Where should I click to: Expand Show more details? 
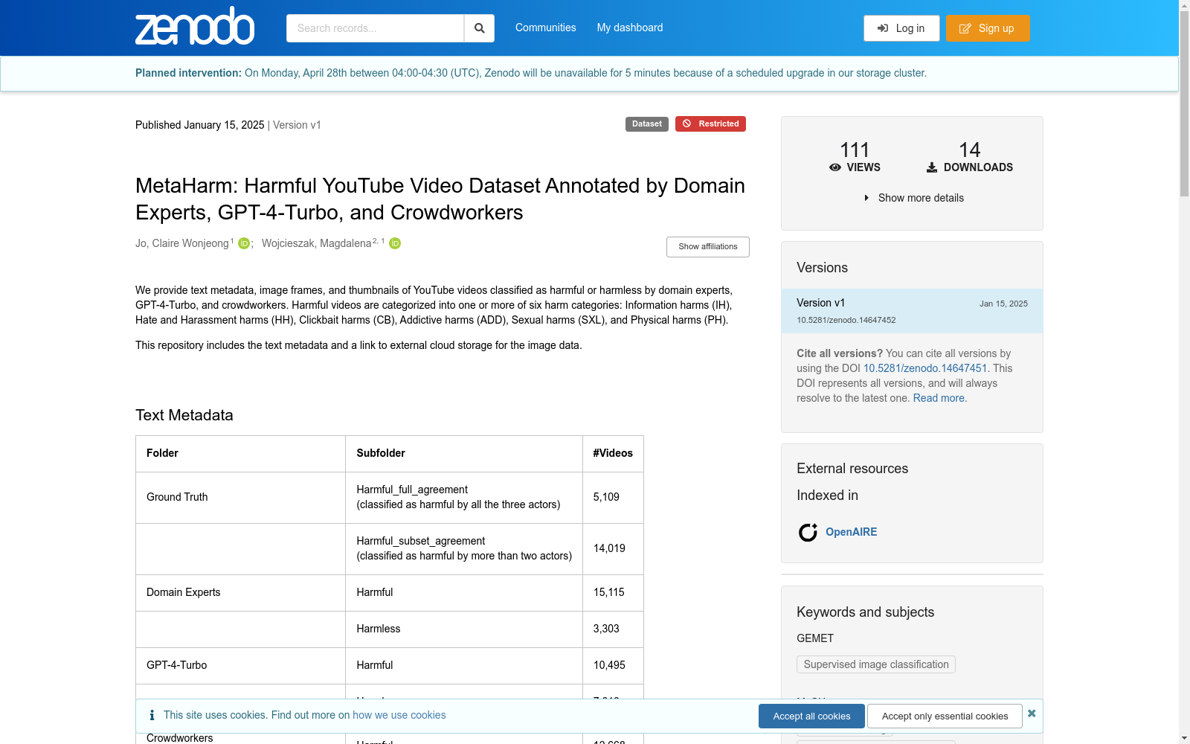click(913, 198)
